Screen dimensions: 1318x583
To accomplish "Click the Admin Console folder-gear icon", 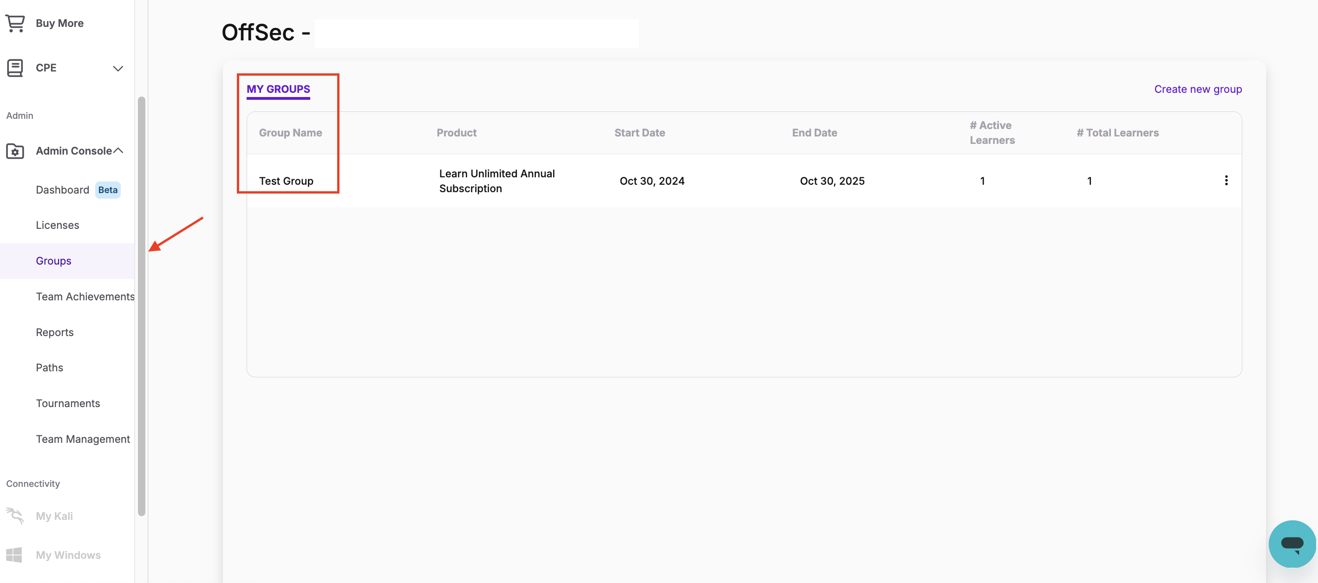I will (x=15, y=151).
